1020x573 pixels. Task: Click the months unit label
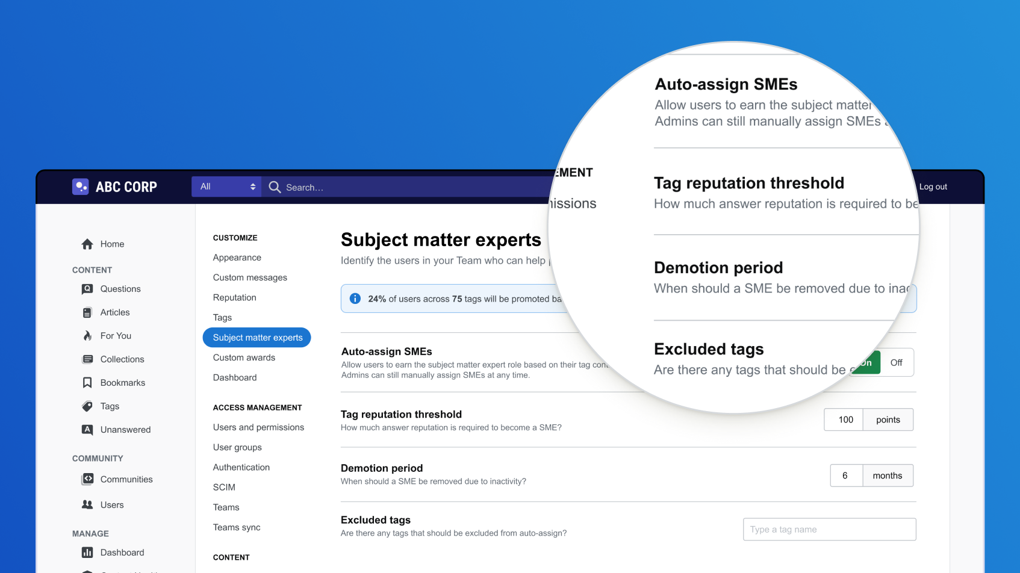point(888,475)
